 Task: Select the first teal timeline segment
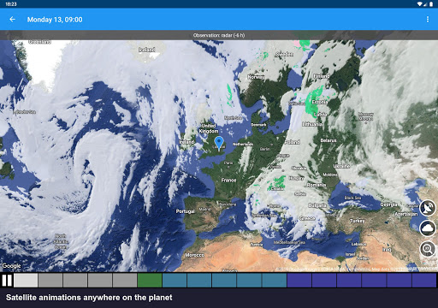[x=175, y=281]
